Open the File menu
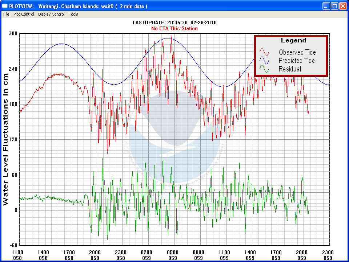Viewport: 349px width, 262px height. tap(6, 14)
